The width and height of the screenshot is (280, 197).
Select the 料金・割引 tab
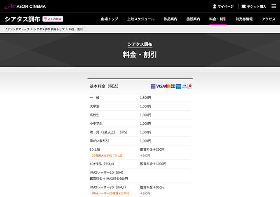pyautogui.click(x=218, y=19)
